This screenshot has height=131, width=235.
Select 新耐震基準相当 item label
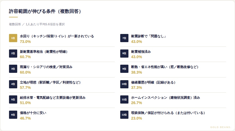coord(44,52)
